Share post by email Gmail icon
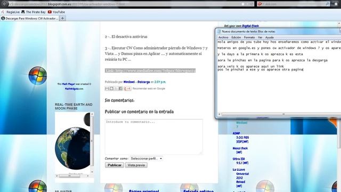The height and width of the screenshot is (192, 341). [x=107, y=89]
